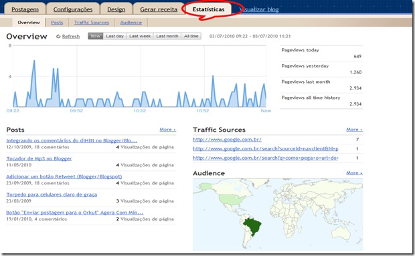This screenshot has height=256, width=415.
Task: Select the Estatísticas tab
Action: coord(209,9)
